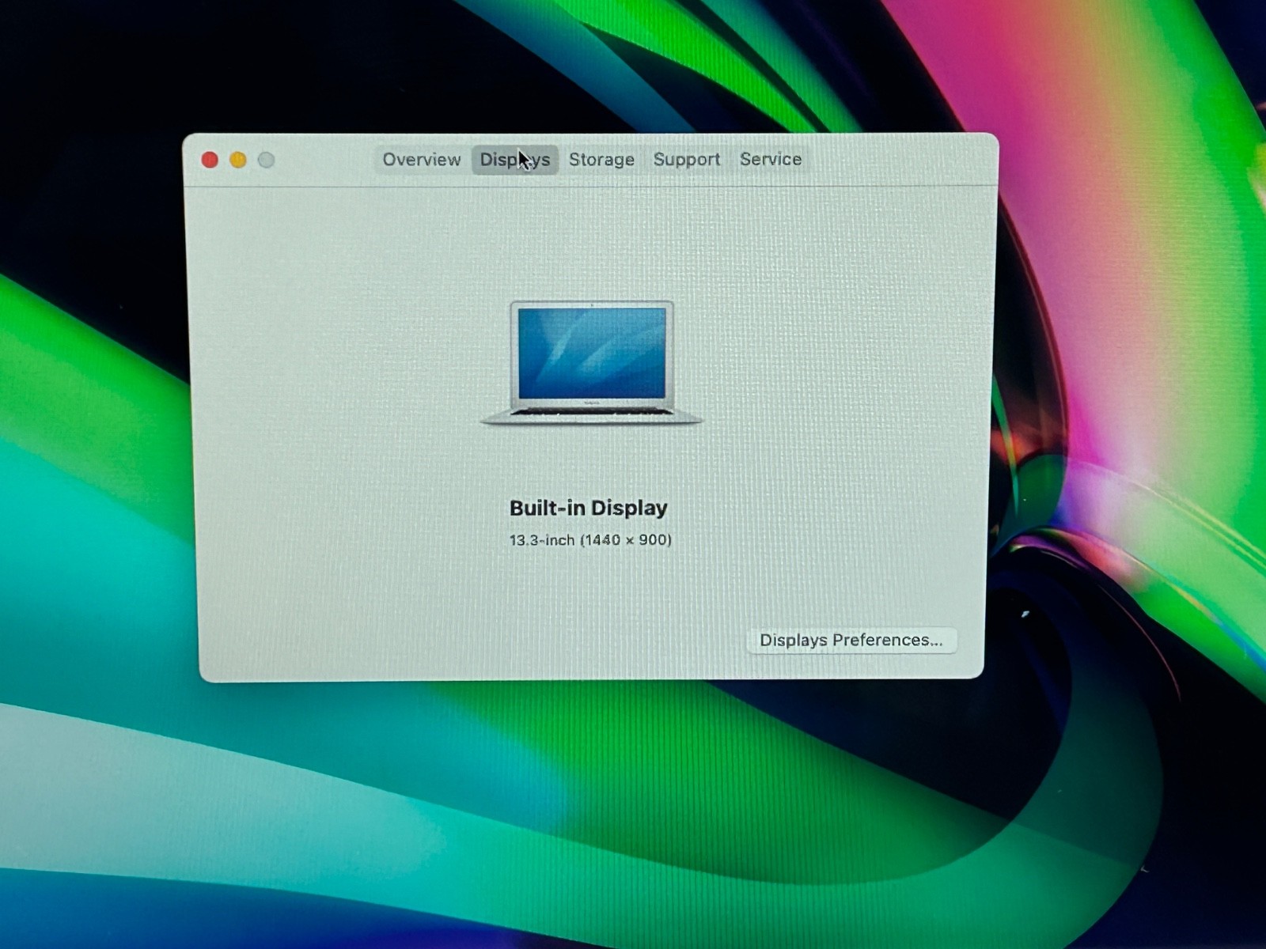Click the greyed-out zoom window button
The height and width of the screenshot is (949, 1266).
[267, 161]
